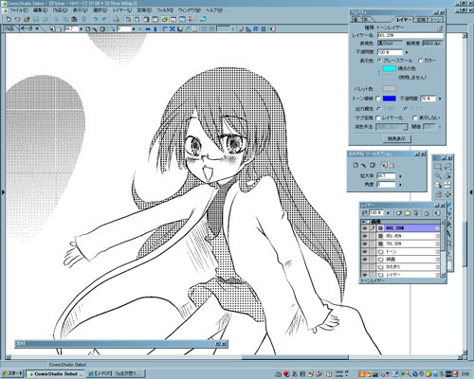Open the ファイル menu
The height and width of the screenshot is (379, 474).
point(19,10)
